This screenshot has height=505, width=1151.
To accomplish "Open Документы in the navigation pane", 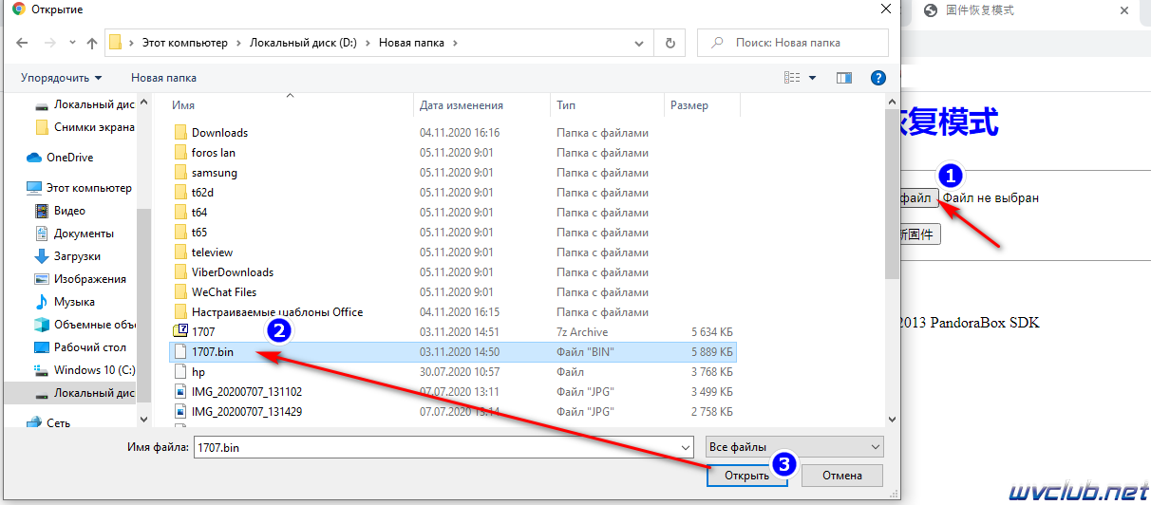I will click(x=84, y=234).
